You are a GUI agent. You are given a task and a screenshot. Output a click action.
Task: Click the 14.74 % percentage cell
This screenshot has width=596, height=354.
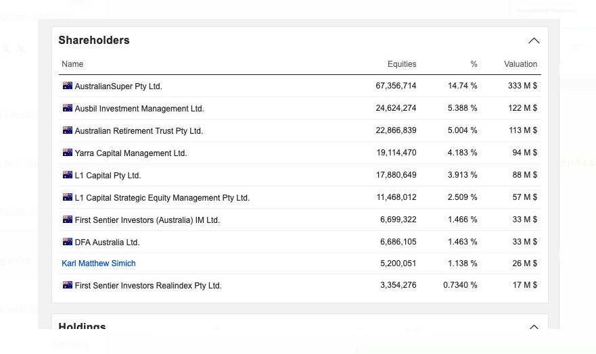(462, 86)
